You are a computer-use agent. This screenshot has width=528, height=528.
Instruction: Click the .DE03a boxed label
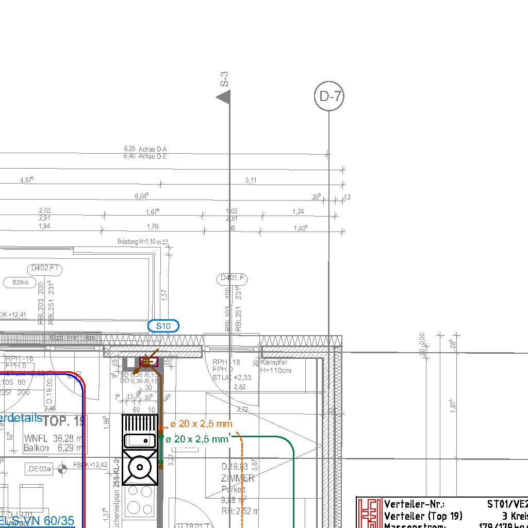tap(39, 469)
